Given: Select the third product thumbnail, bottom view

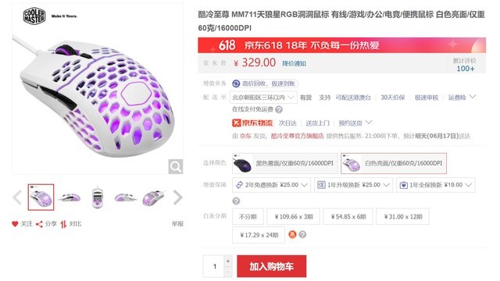Looking at the screenshot, I should [x=98, y=197].
